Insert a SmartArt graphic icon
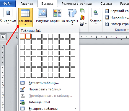 point(82,11)
